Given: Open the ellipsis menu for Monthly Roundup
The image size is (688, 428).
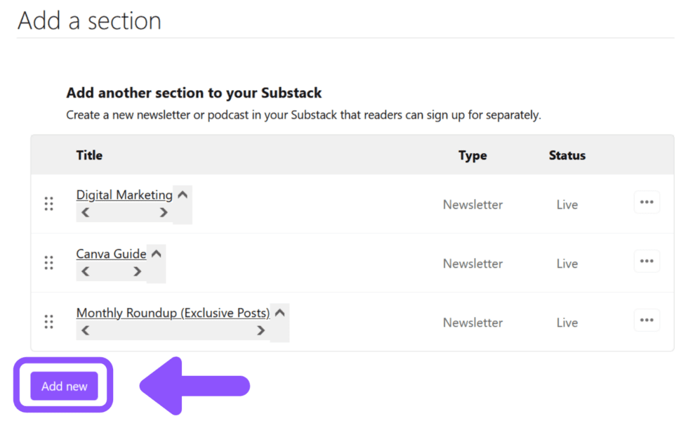Looking at the screenshot, I should coord(647,320).
